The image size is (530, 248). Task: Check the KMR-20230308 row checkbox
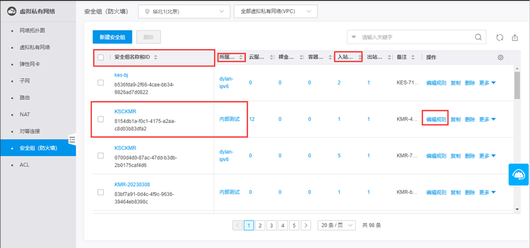click(100, 192)
